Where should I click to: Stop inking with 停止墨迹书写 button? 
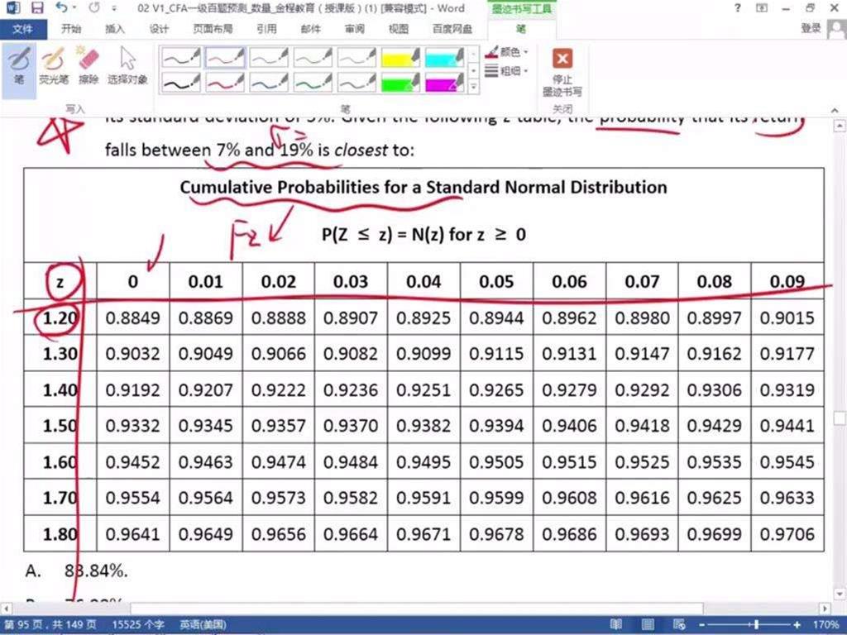click(562, 73)
